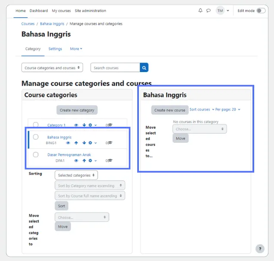
Task: Switch to the Category tab
Action: click(x=33, y=49)
